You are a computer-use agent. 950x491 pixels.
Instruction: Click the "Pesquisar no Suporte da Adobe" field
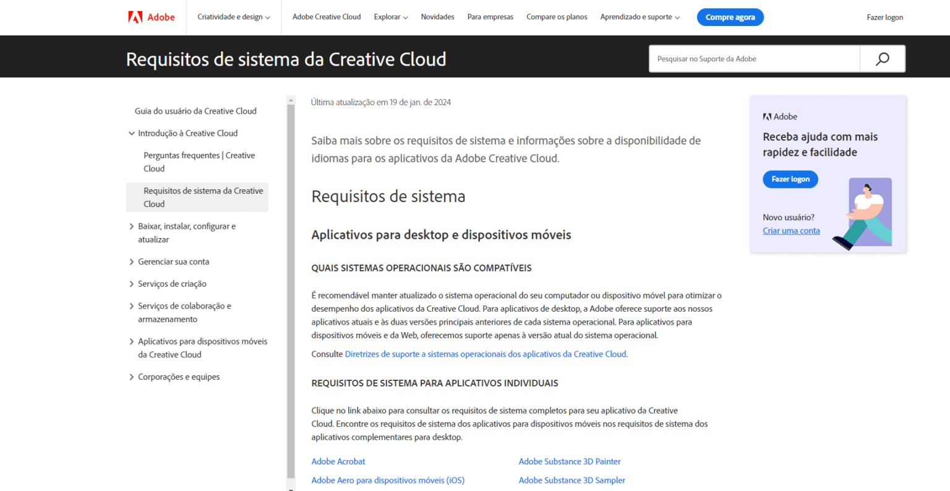[x=753, y=58]
